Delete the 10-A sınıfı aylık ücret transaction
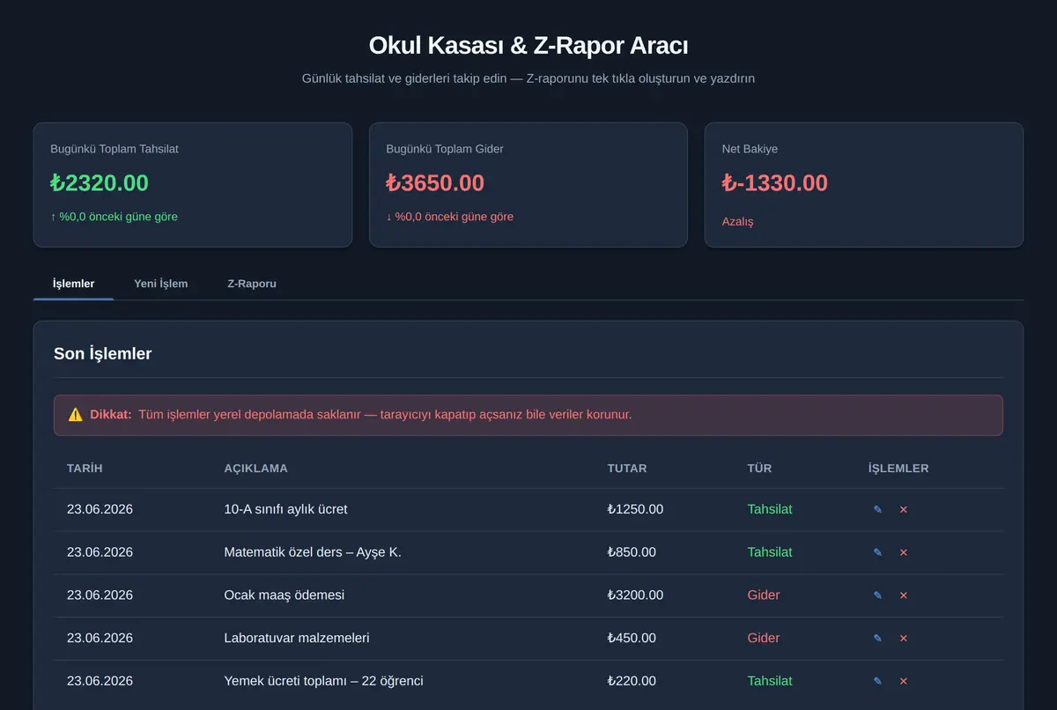This screenshot has width=1057, height=710. (x=904, y=509)
